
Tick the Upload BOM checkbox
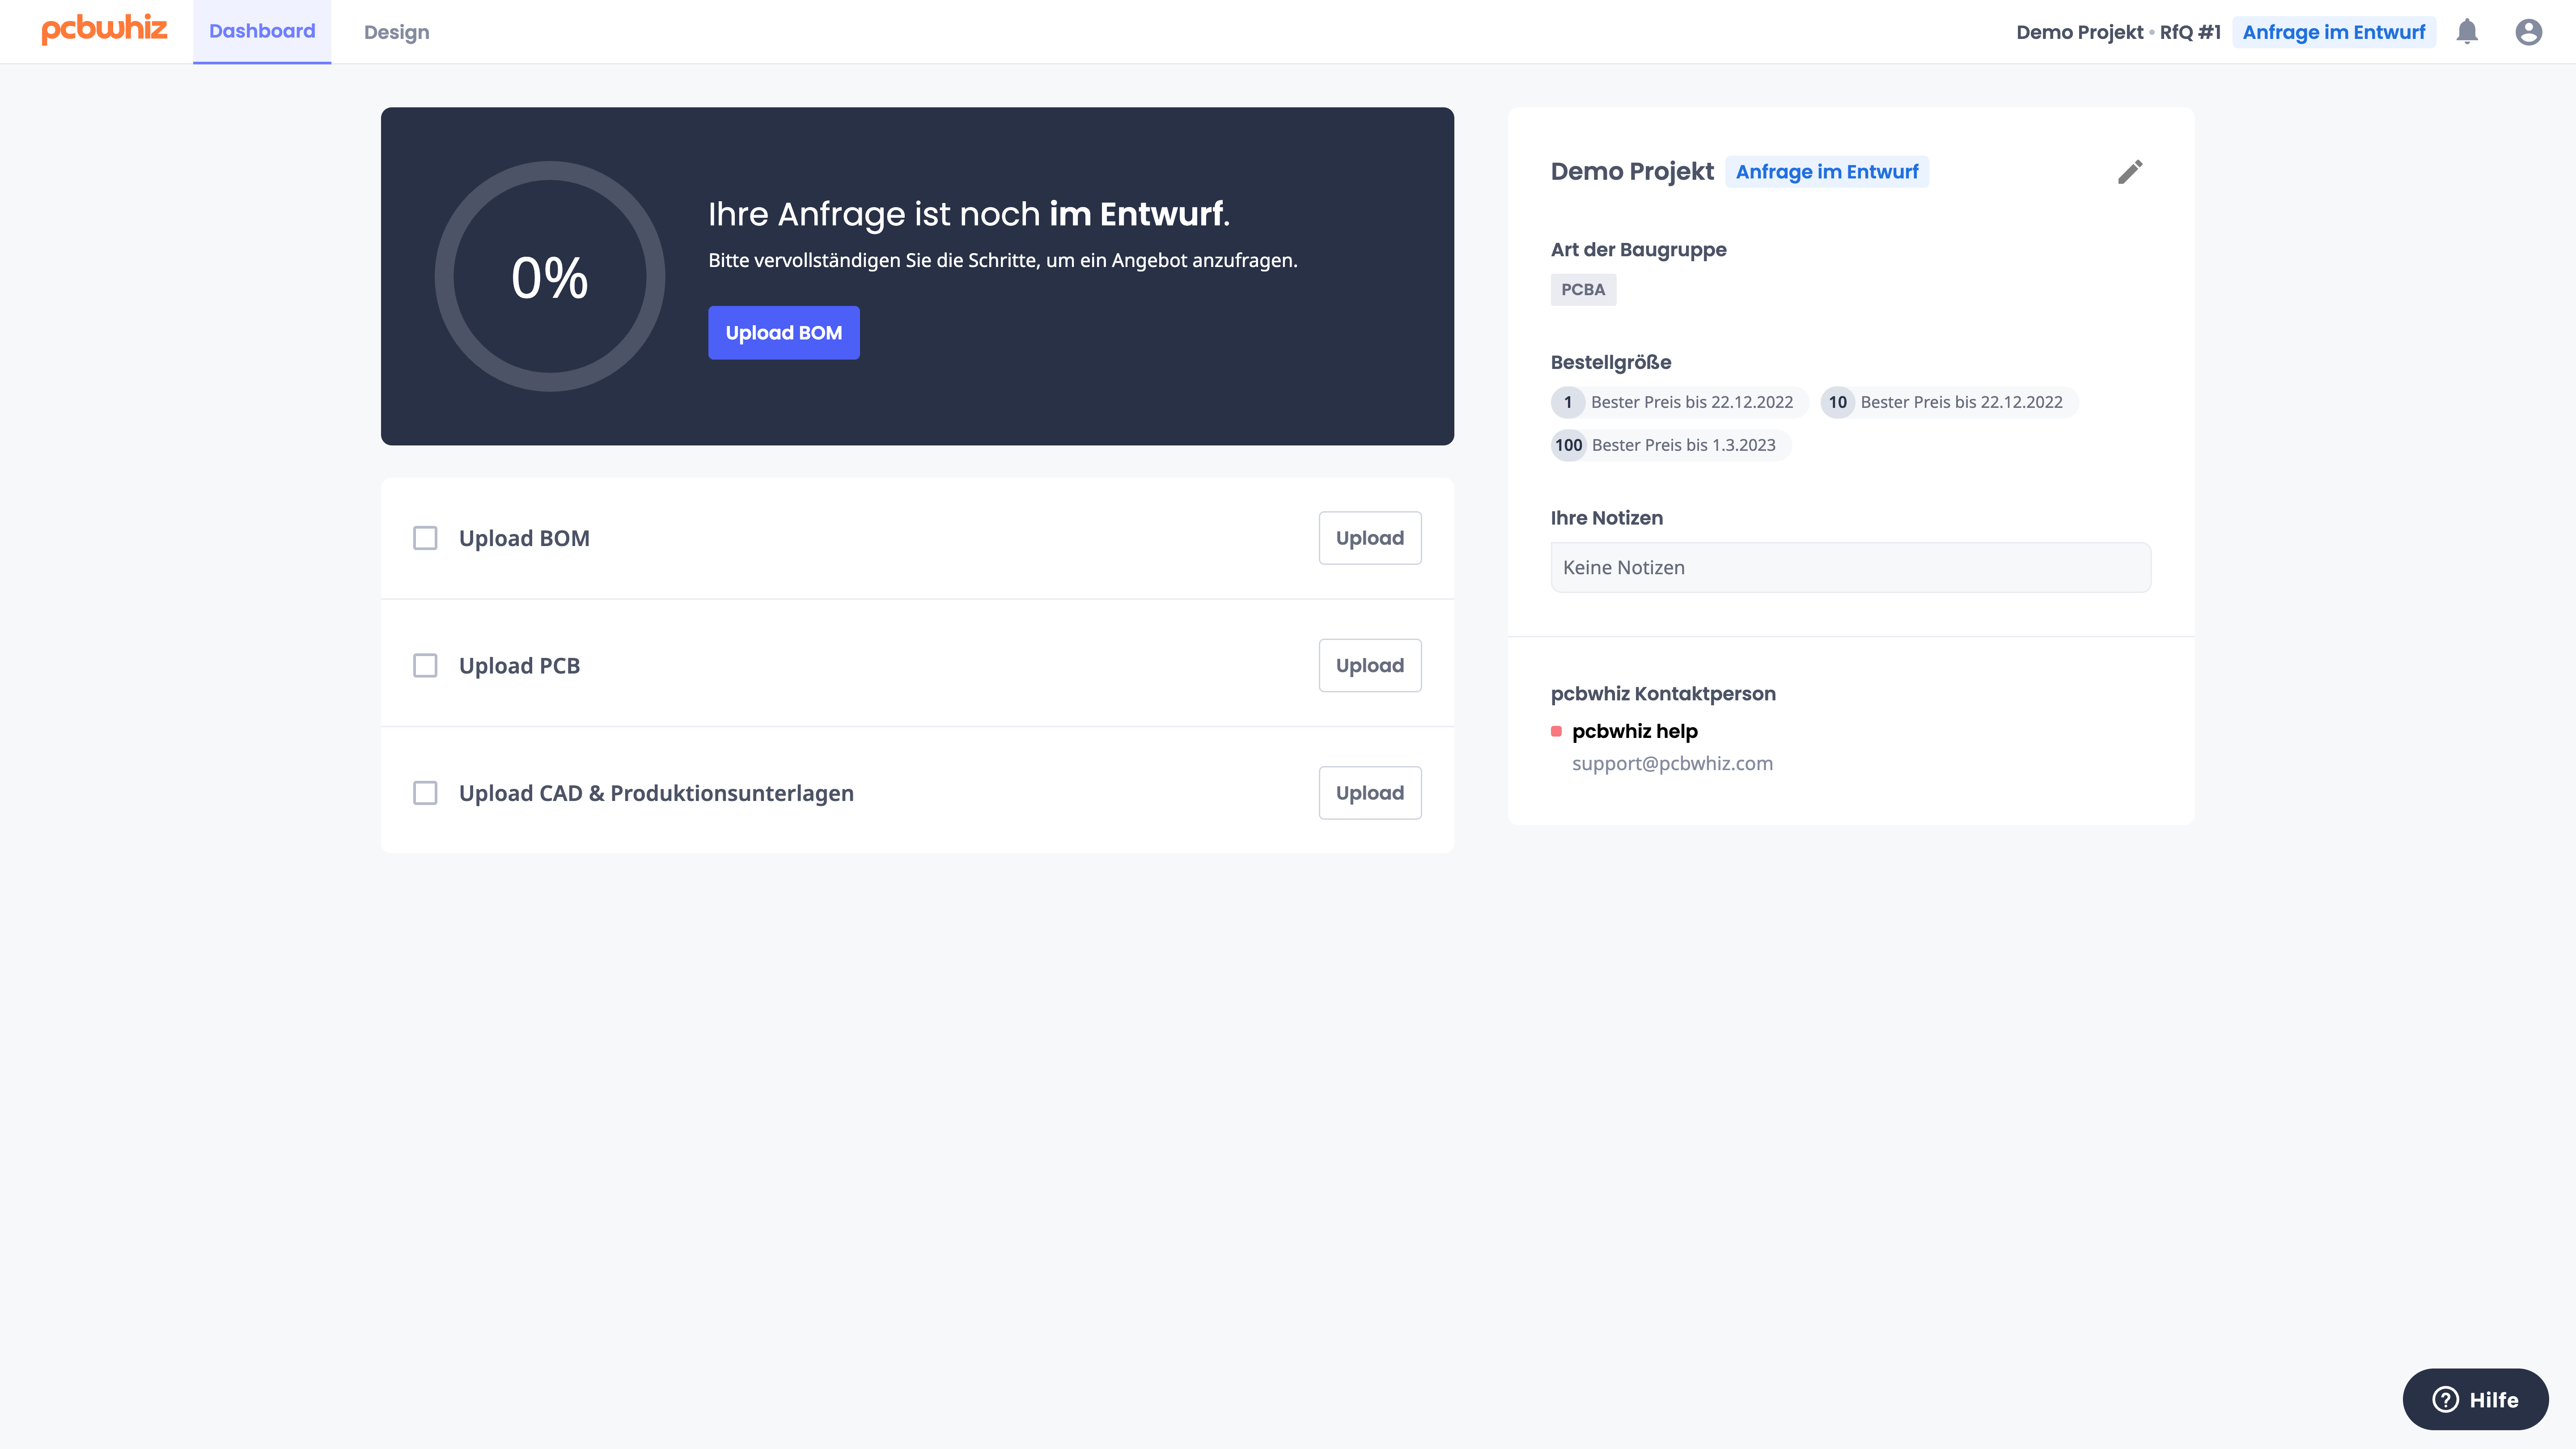click(425, 538)
